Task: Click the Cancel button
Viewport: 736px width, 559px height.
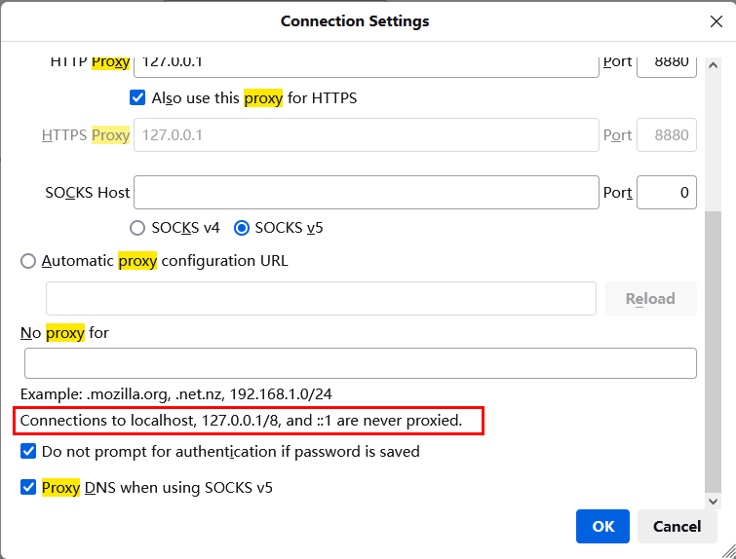Action: coord(677,526)
